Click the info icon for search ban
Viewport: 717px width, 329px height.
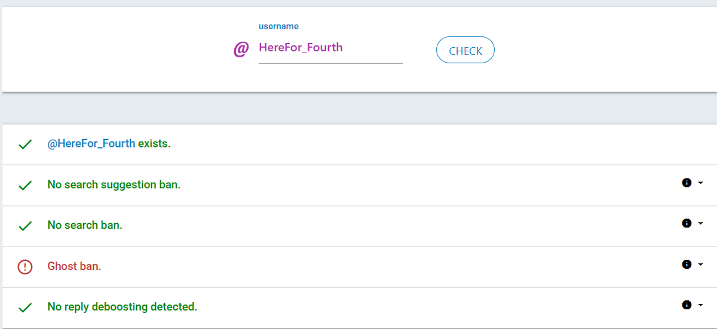tap(687, 223)
